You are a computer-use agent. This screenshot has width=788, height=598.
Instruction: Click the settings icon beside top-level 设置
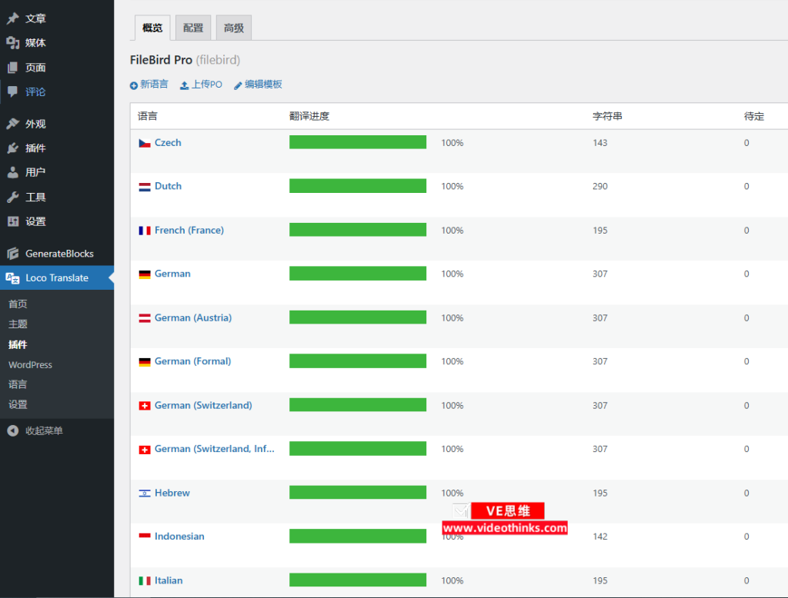tap(12, 221)
